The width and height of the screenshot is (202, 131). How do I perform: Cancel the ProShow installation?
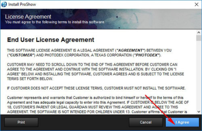tap(146, 122)
